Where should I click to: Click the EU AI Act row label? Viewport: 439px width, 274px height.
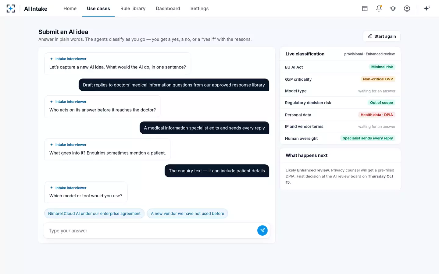coord(294,67)
